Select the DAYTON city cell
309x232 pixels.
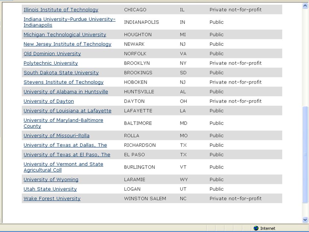tap(134, 101)
